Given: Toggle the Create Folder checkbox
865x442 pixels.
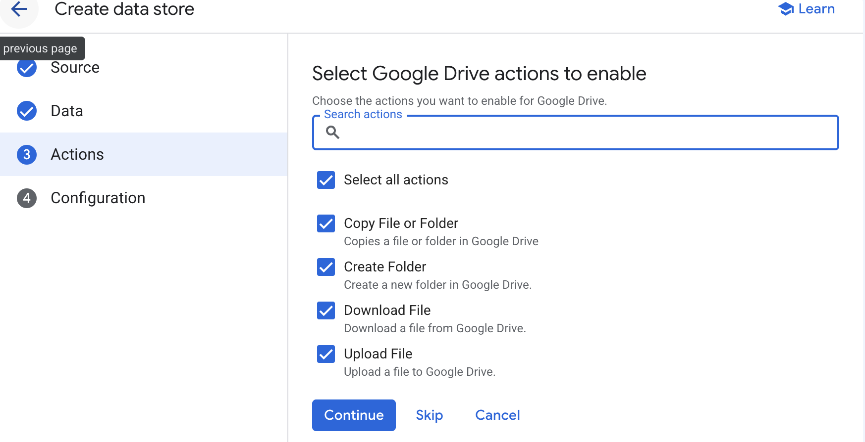Looking at the screenshot, I should pos(326,267).
